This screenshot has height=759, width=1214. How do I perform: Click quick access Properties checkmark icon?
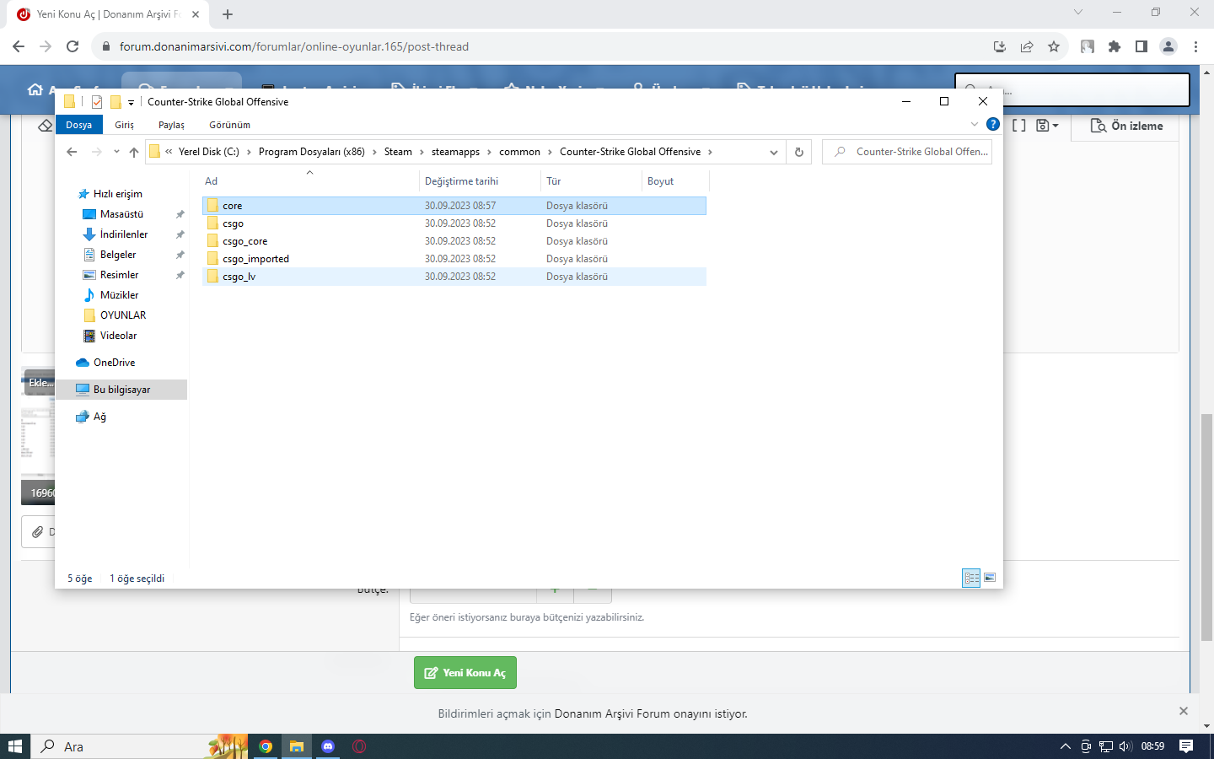(97, 102)
